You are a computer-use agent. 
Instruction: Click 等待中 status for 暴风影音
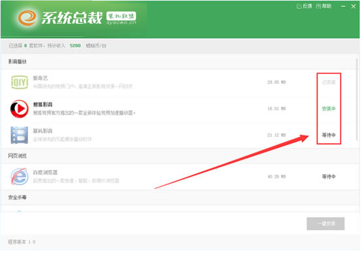[329, 135]
